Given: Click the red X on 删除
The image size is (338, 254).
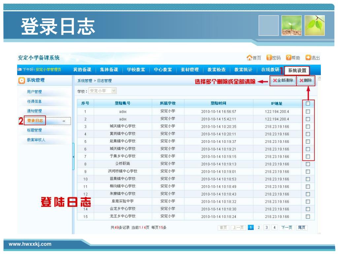Looking at the screenshot, I should pyautogui.click(x=301, y=81).
